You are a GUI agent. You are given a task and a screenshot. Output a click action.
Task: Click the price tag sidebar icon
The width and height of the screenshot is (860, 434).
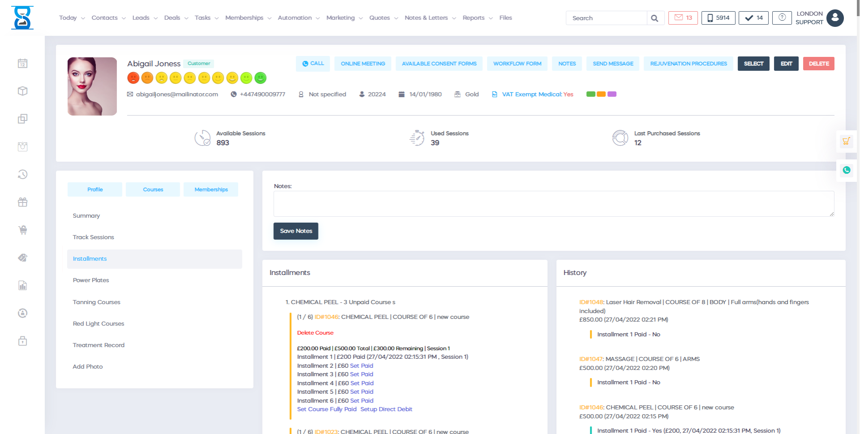point(23,258)
